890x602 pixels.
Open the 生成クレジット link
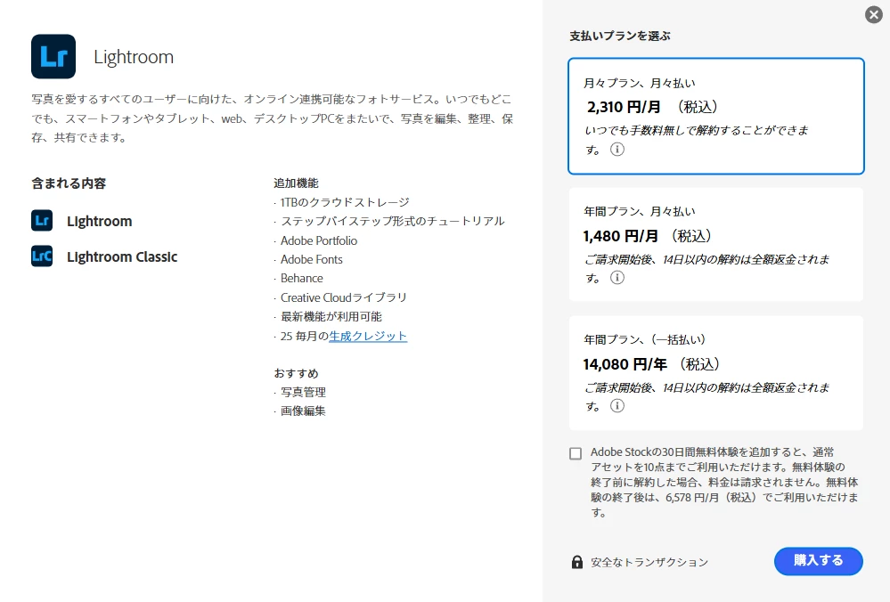[x=368, y=336]
